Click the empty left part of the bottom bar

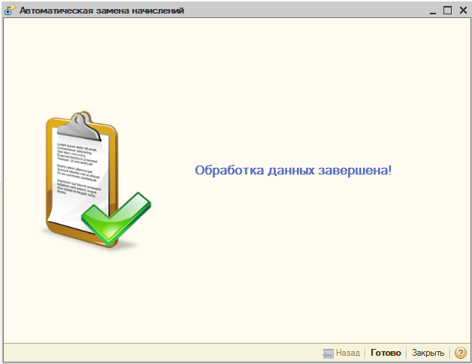tap(150, 353)
